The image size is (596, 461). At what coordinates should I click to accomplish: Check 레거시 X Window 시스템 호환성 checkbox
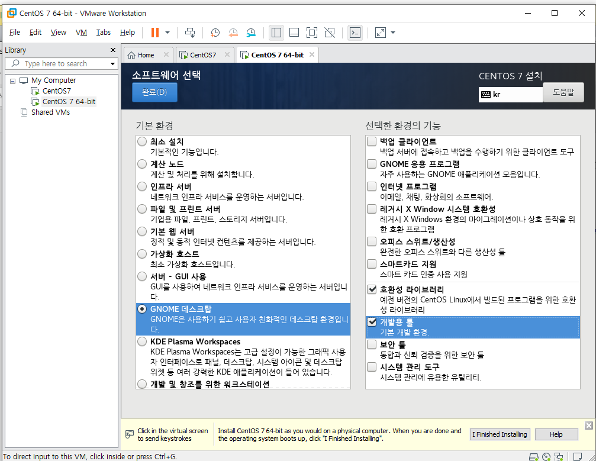click(372, 209)
